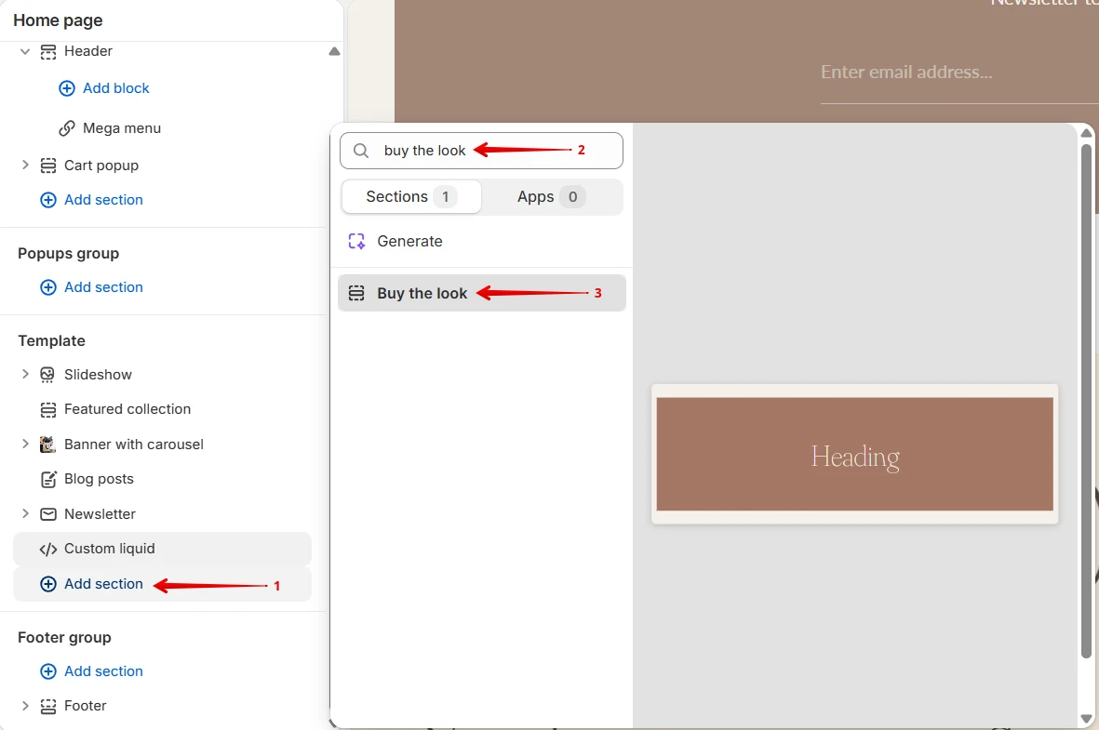Click sidebar scroll up arrow
This screenshot has height=730, width=1099.
click(334, 51)
